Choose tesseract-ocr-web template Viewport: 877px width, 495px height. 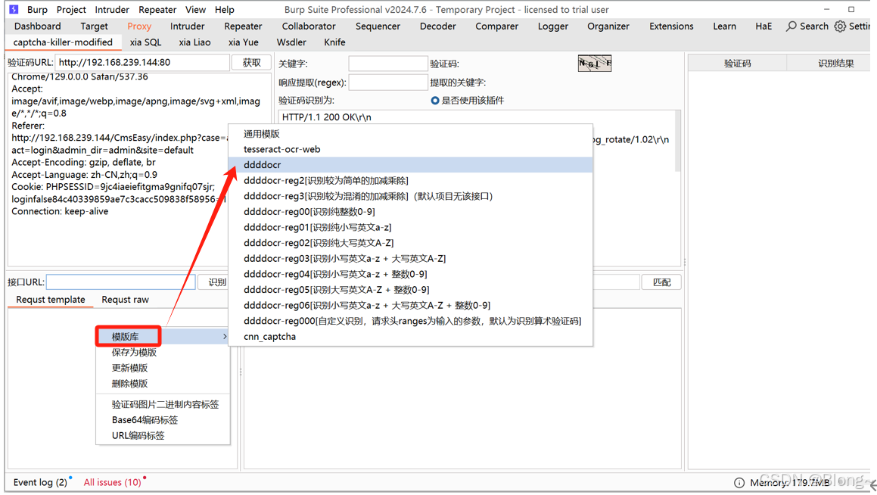click(411, 149)
